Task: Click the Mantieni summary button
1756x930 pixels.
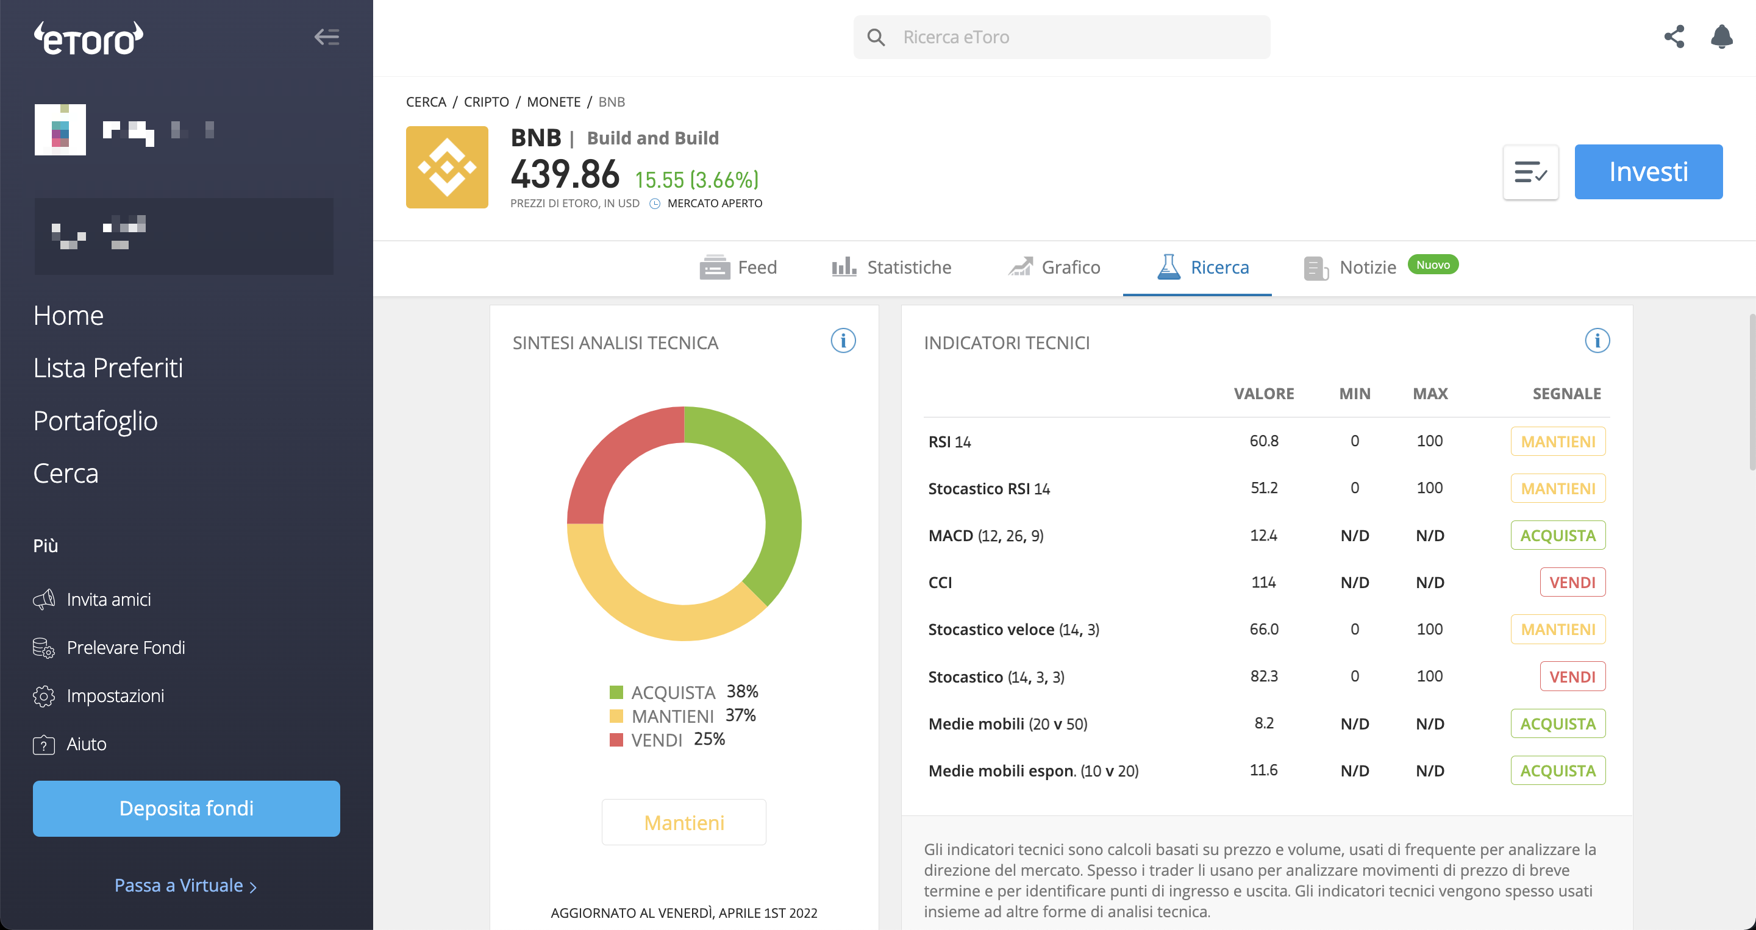Action: pyautogui.click(x=683, y=822)
